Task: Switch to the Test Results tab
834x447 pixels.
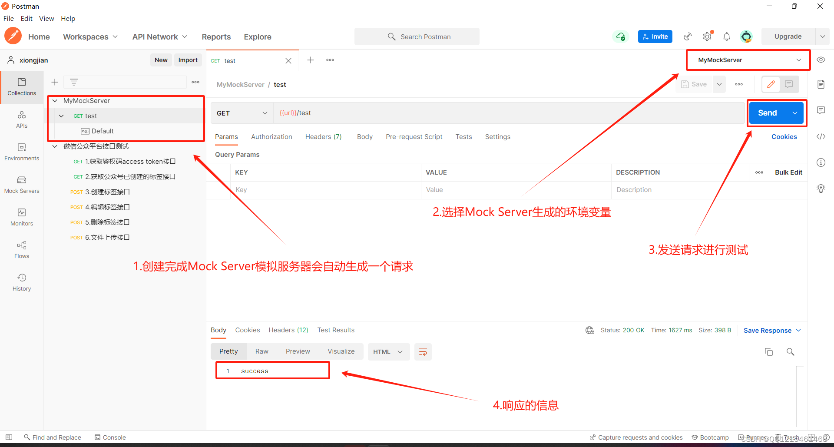Action: (336, 330)
